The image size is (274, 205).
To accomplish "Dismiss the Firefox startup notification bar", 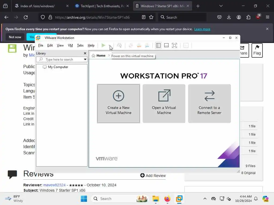I will (x=267, y=29).
